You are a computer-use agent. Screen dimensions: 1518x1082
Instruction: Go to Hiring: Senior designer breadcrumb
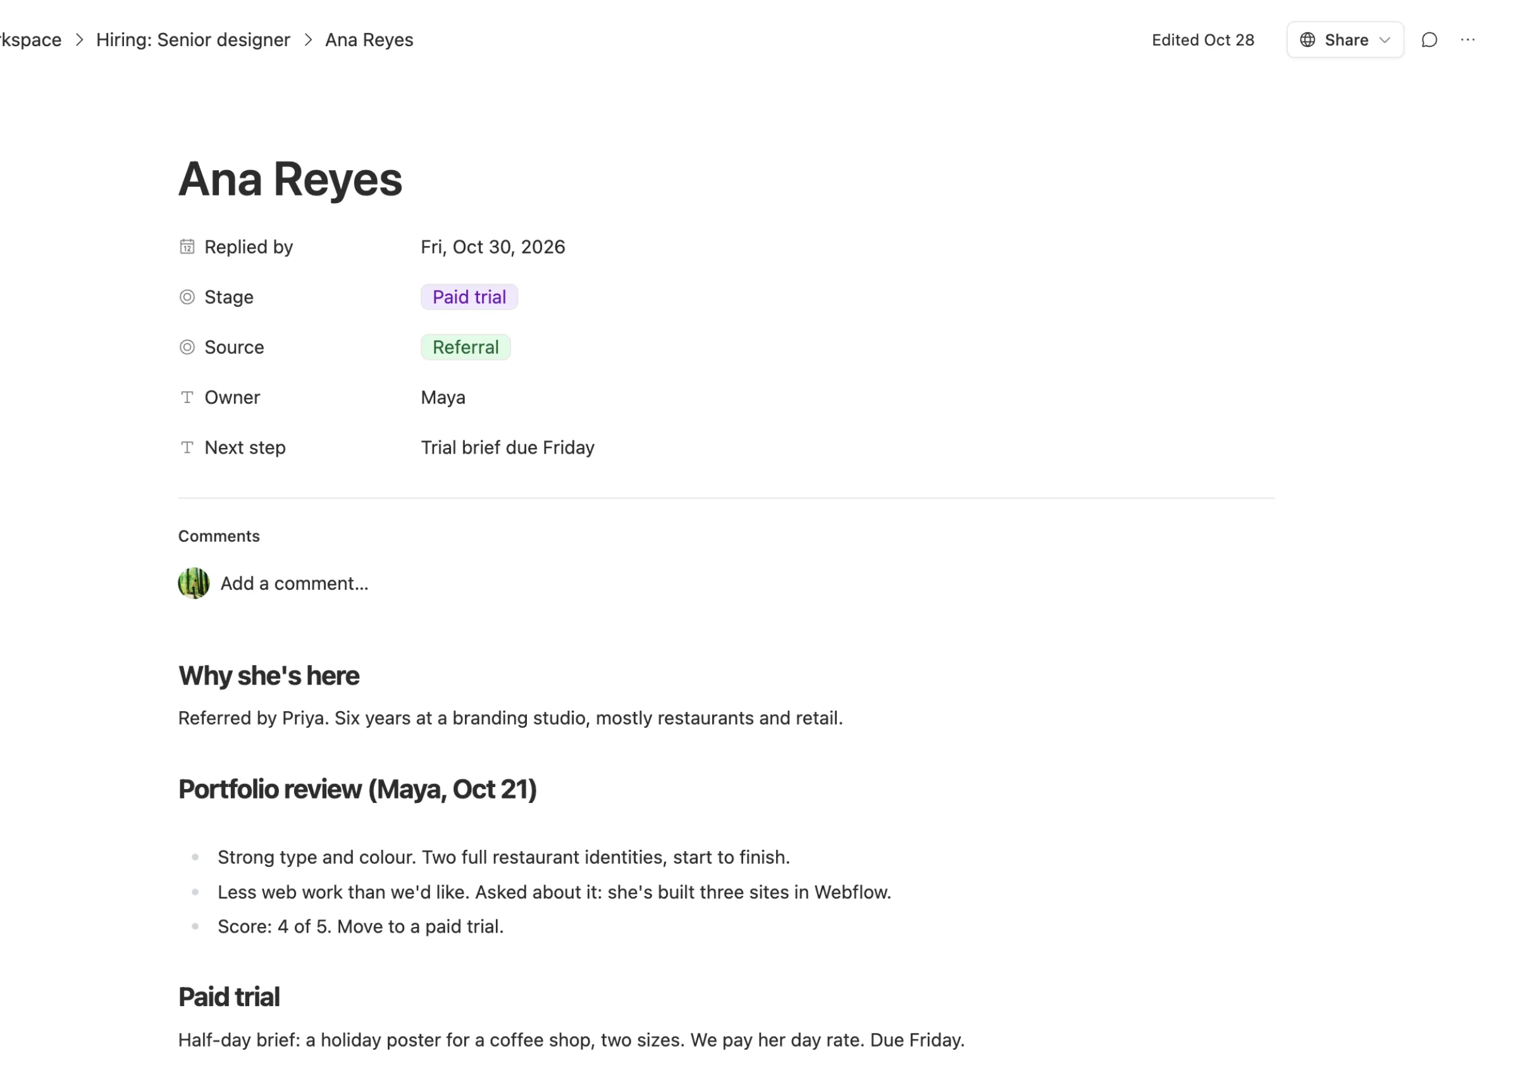coord(193,40)
